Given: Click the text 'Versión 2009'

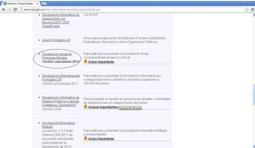Looking at the screenshot, I should (52, 109).
